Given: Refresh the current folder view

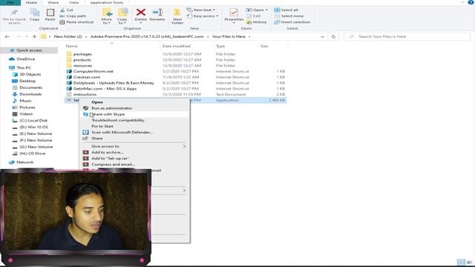Looking at the screenshot, I should coord(333,36).
